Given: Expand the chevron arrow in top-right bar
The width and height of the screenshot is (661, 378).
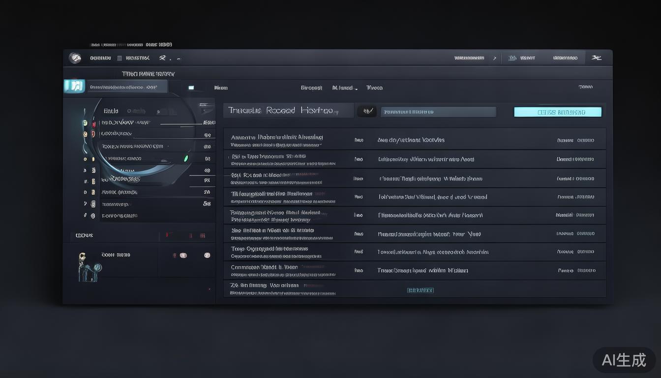Looking at the screenshot, I should tap(495, 58).
